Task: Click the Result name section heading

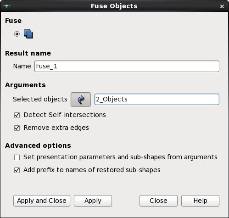Action: (x=28, y=53)
